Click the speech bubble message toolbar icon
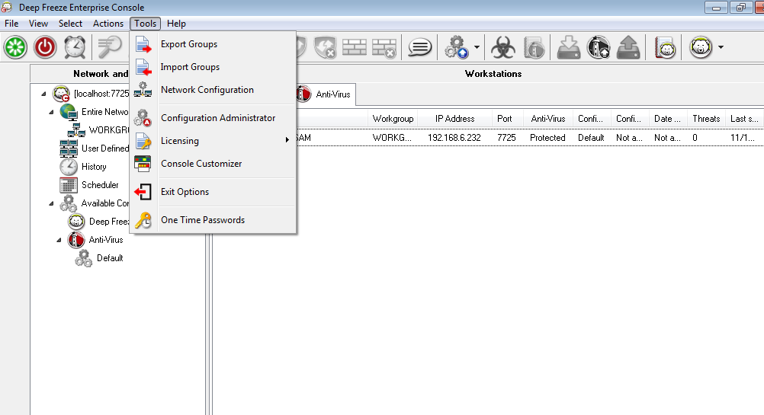 pyautogui.click(x=419, y=48)
